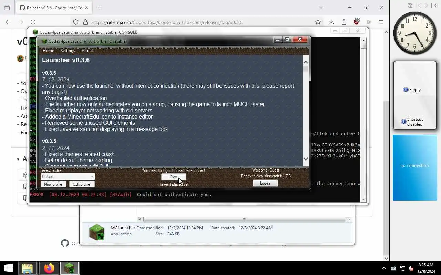Bookmark this page with the star
Viewport: 441px width, 275px height.
(318, 22)
